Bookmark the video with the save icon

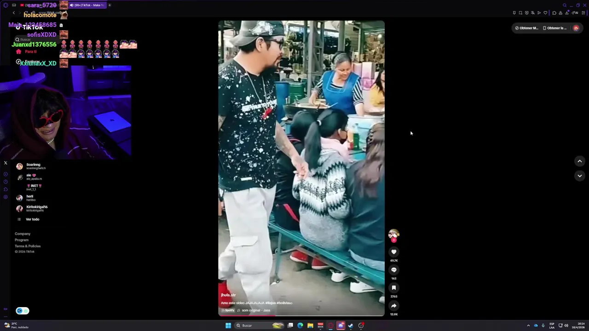[x=393, y=288]
